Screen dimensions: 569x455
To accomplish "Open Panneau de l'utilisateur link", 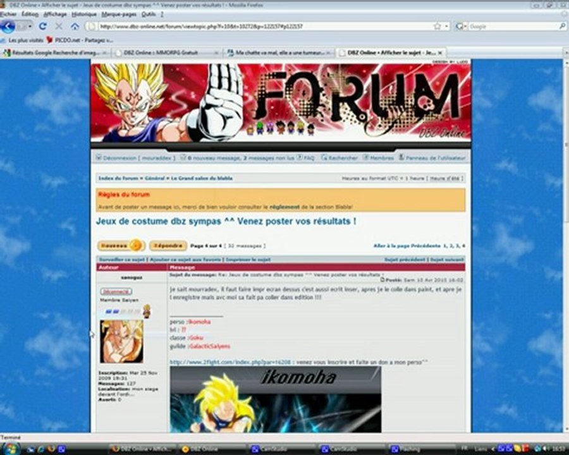I will tap(436, 158).
